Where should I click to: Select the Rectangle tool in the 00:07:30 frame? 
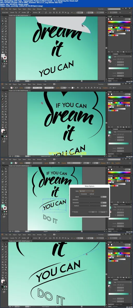pyautogui.click(x=6, y=176)
